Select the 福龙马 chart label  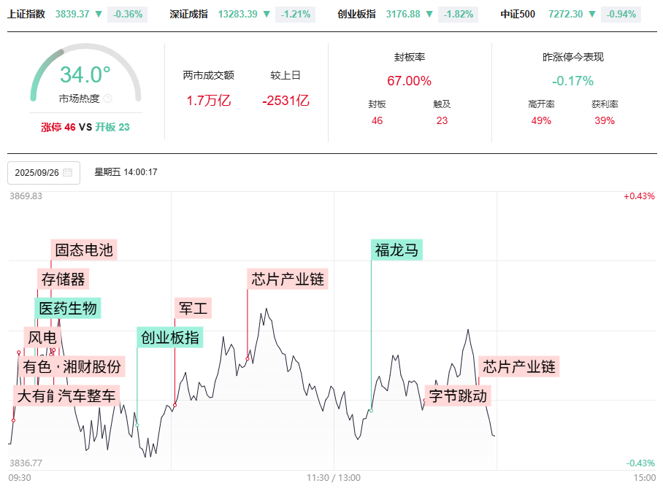click(x=396, y=250)
